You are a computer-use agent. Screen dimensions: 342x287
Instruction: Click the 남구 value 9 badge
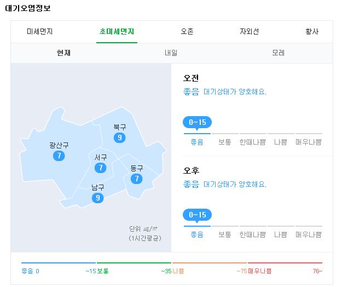(x=98, y=198)
